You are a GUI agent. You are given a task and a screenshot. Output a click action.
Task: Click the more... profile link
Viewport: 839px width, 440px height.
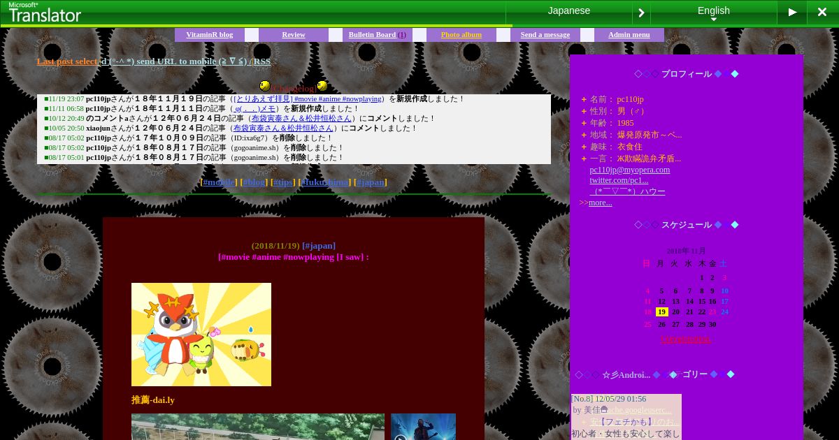[x=600, y=203]
